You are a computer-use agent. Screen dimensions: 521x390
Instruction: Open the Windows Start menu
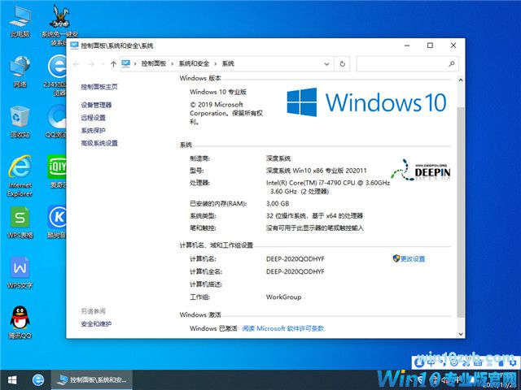[x=12, y=379]
